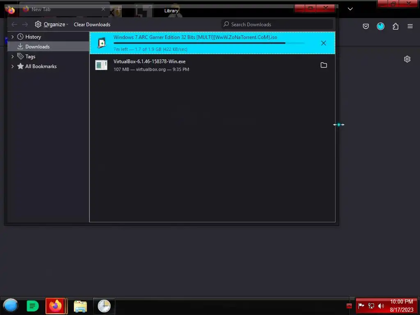Screen dimensions: 420x315
Task: Open the list all tabs dropdown
Action: [350, 9]
